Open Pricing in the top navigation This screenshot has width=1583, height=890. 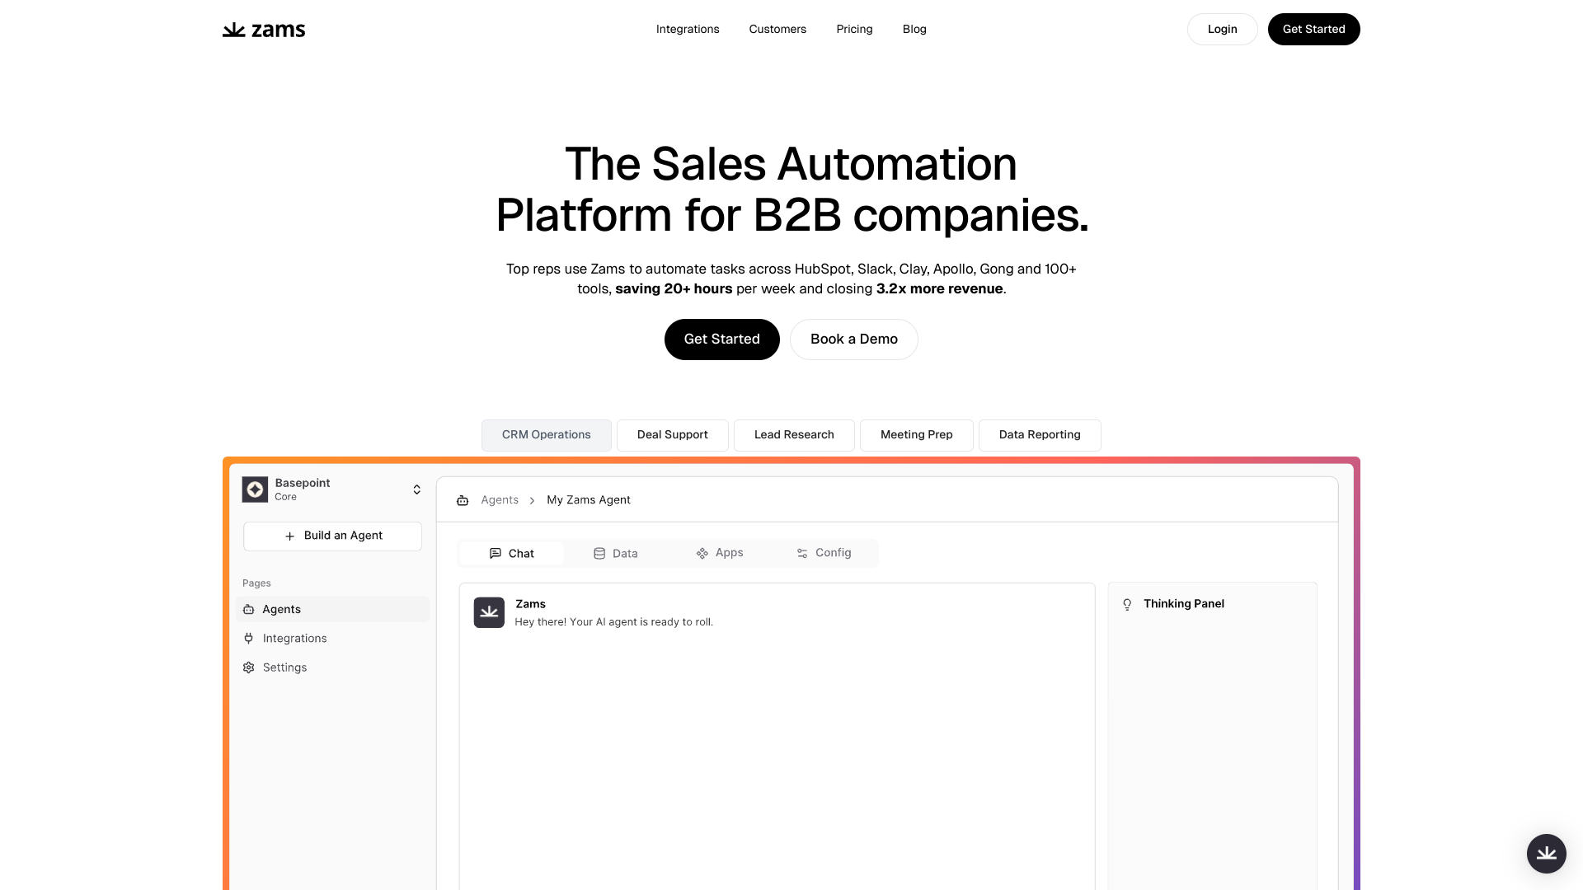click(854, 29)
